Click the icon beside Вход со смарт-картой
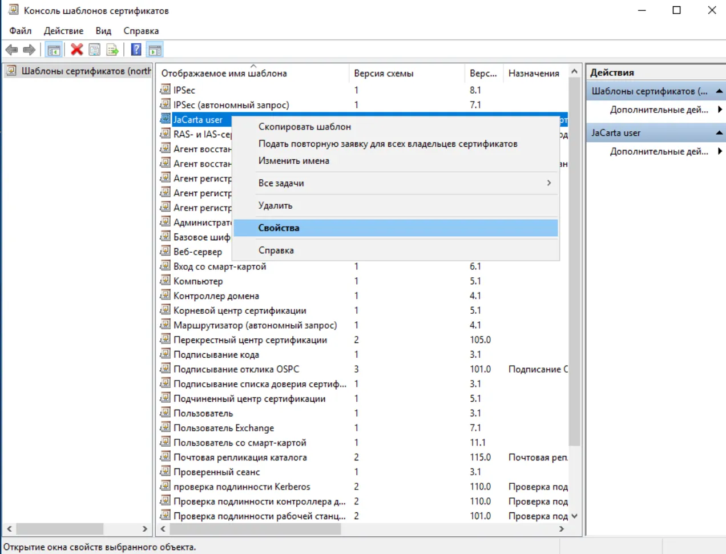 tap(166, 266)
